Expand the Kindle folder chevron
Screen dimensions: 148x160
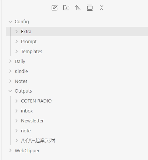10,71
